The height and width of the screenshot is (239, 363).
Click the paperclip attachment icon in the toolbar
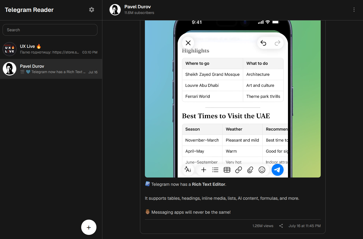tap(250, 170)
